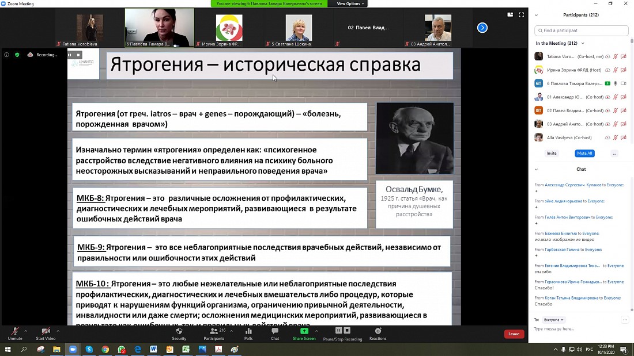Start Video in the Zoom toolbar

46,334
